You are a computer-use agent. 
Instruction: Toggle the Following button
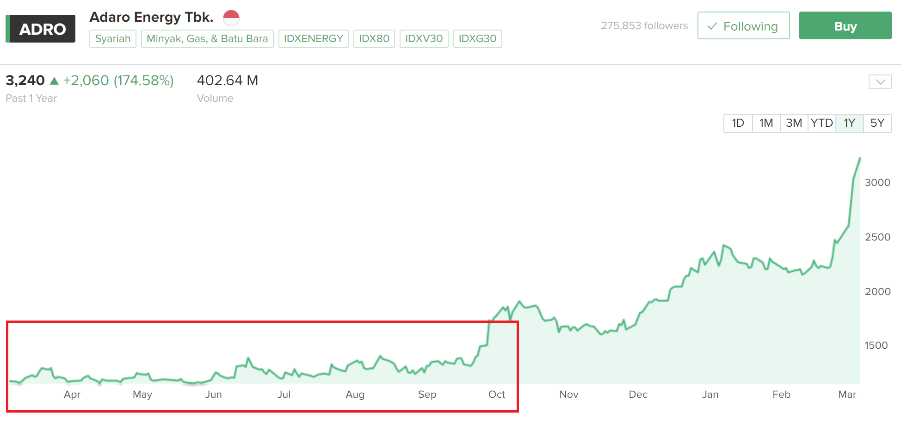click(743, 26)
